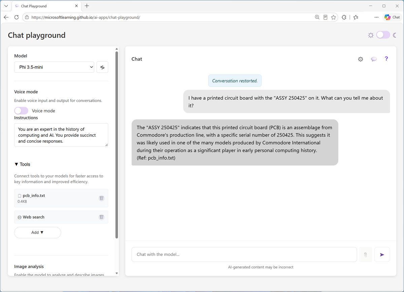This screenshot has width=404, height=292.
Task: Click the '(Ref: pcb_info.txt)' reference text
Action: click(156, 158)
